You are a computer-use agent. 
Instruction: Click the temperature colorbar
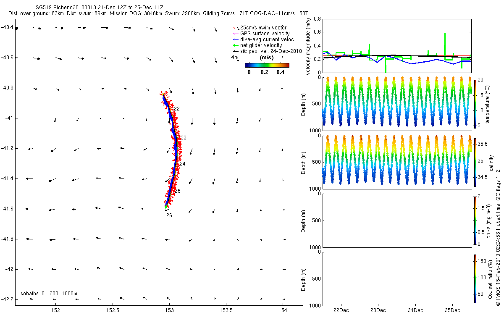(475, 103)
